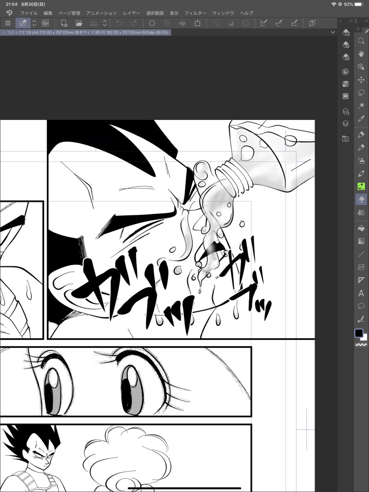Open the Layer stack palette icon
This screenshot has width=369, height=492.
point(345,124)
